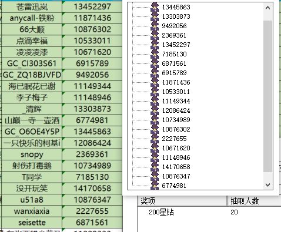Select tree entry 7185130 in the winner list
The image size is (281, 232).
[x=174, y=54]
